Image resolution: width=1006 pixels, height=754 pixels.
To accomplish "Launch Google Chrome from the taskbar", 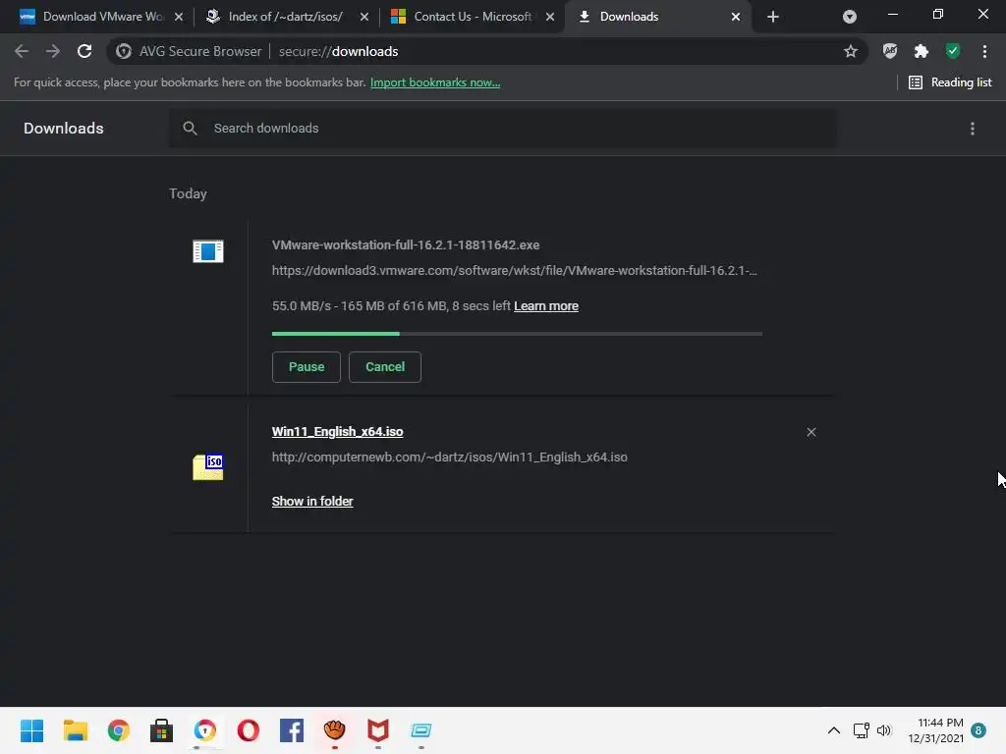I will [x=119, y=730].
